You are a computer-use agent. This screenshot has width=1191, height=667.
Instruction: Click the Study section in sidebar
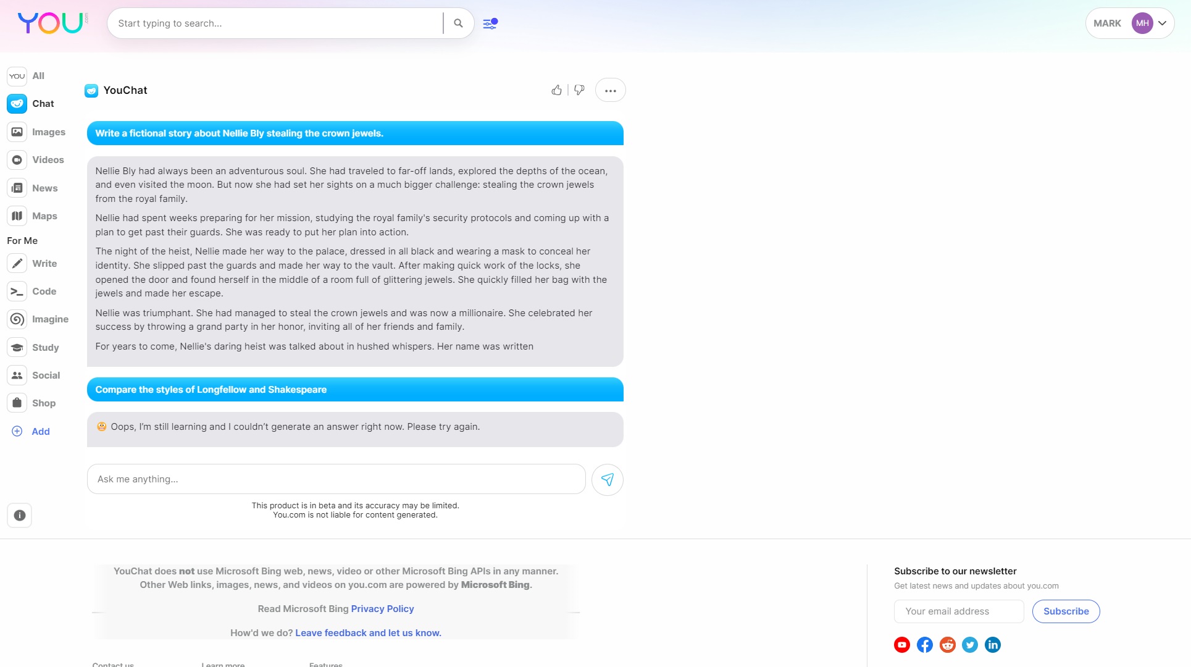pos(45,347)
